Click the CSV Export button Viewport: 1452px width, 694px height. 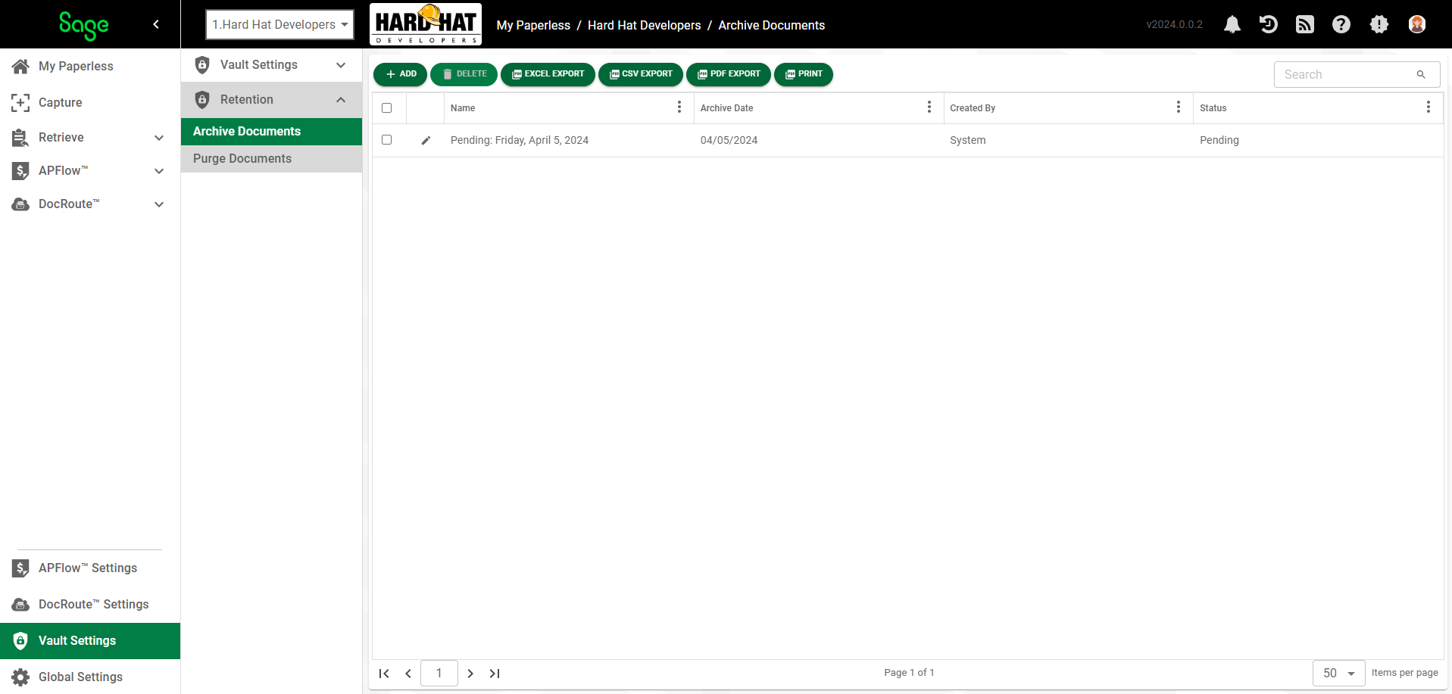(641, 74)
